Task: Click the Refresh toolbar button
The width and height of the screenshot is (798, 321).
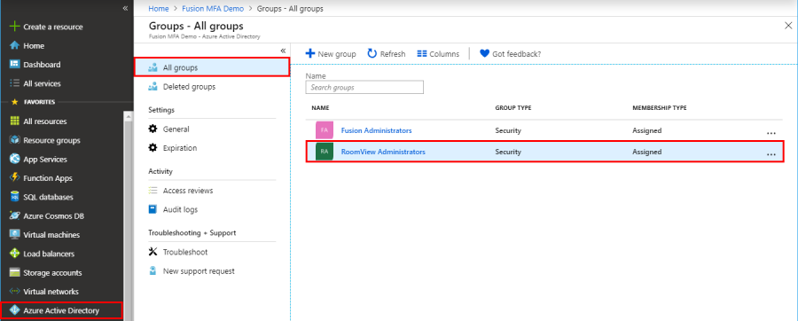Action: coord(387,54)
